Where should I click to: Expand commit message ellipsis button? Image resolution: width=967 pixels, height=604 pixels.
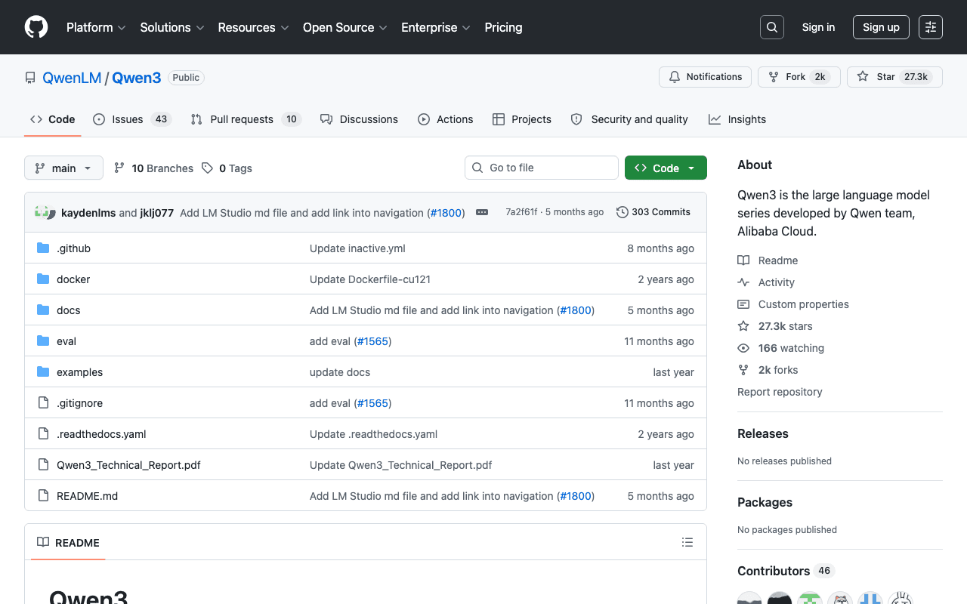[482, 212]
